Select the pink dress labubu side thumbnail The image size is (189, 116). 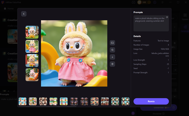pos(32,46)
